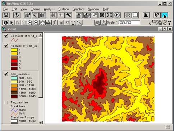Open the Analysis menu

tap(49, 9)
